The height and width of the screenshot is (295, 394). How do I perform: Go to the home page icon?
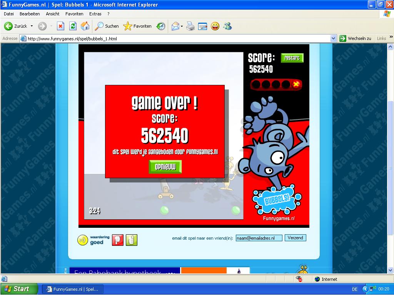click(85, 26)
